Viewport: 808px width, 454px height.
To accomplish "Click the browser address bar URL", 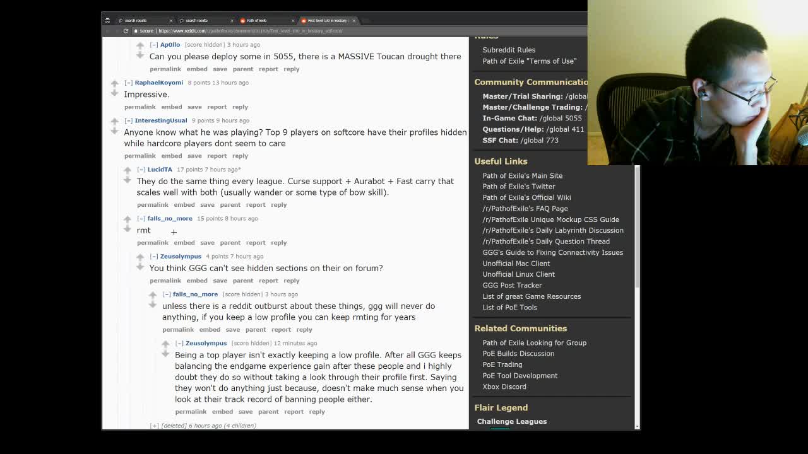I will (250, 31).
